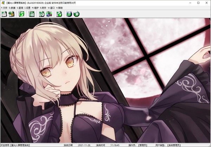The image size is (211, 147).
Task: Click the green export arrow toolbar icon
Action: (x=59, y=14)
